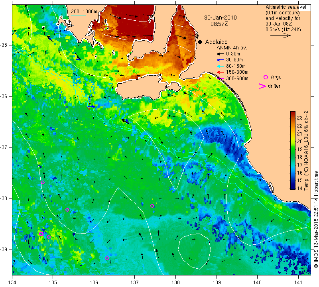This screenshot has width=319, height=287.
Task: Click the 'Argo' legend label
Action: (x=276, y=77)
